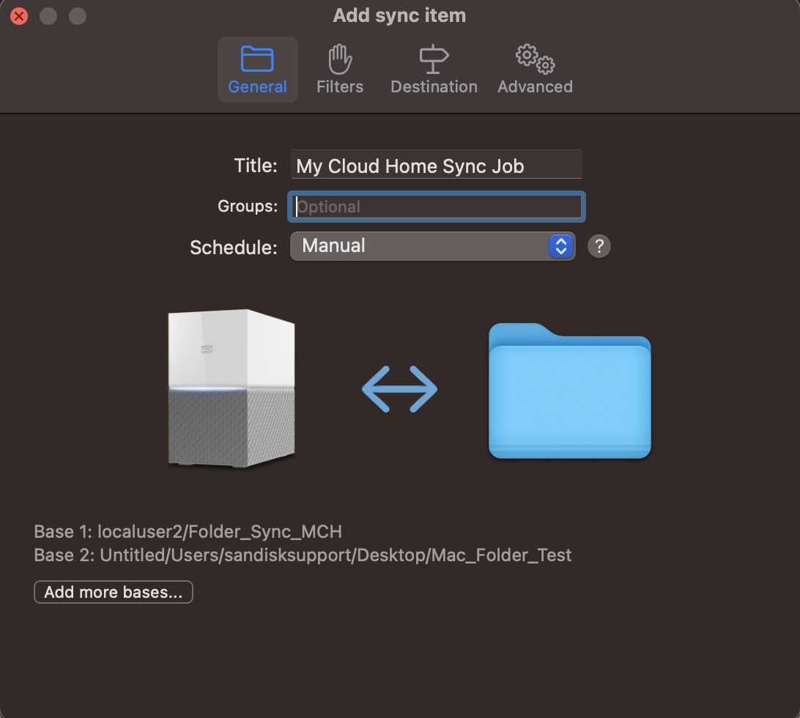Select the bidirectional sync arrow icon
Viewport: 800px width, 718px height.
coord(399,389)
